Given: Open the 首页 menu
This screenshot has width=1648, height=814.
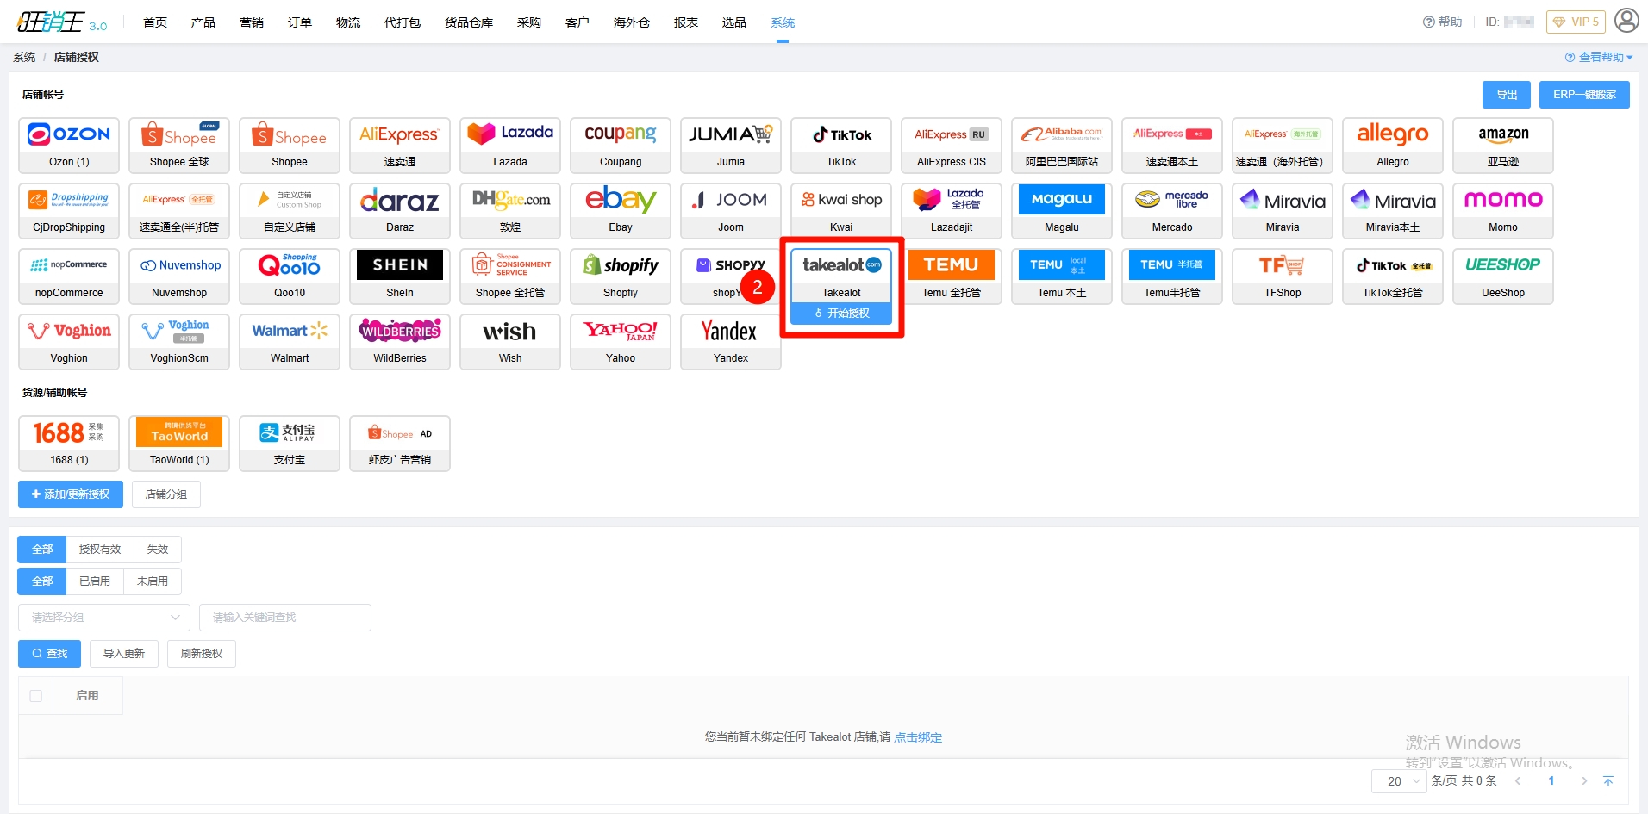Looking at the screenshot, I should point(155,22).
